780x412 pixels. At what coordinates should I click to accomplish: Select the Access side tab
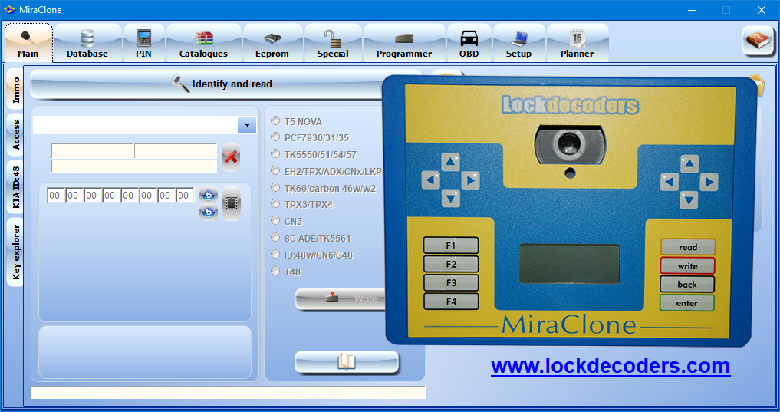click(15, 135)
